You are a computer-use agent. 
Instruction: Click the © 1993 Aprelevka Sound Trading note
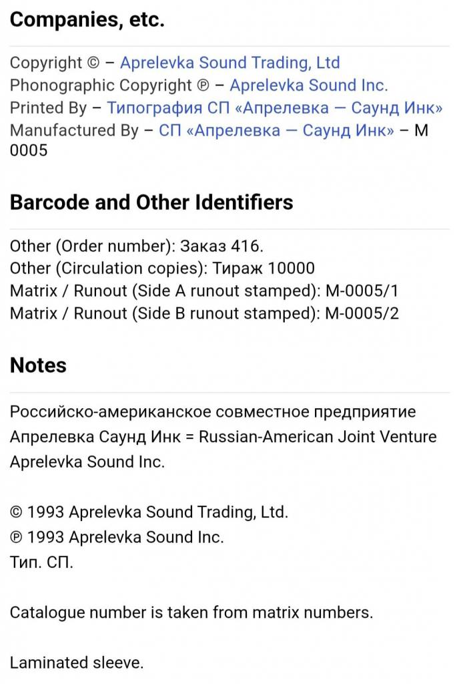(x=149, y=512)
